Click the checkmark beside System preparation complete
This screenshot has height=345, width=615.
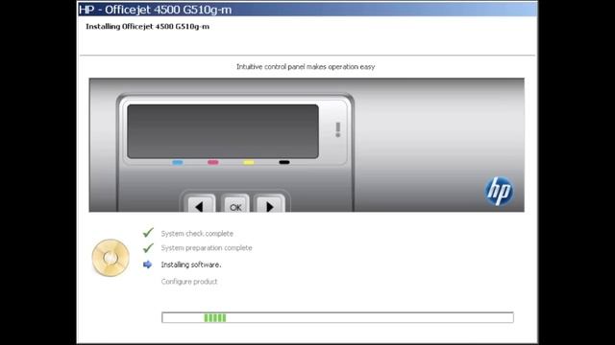[x=148, y=247]
